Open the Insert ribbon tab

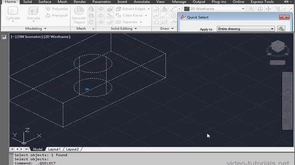[x=122, y=2]
